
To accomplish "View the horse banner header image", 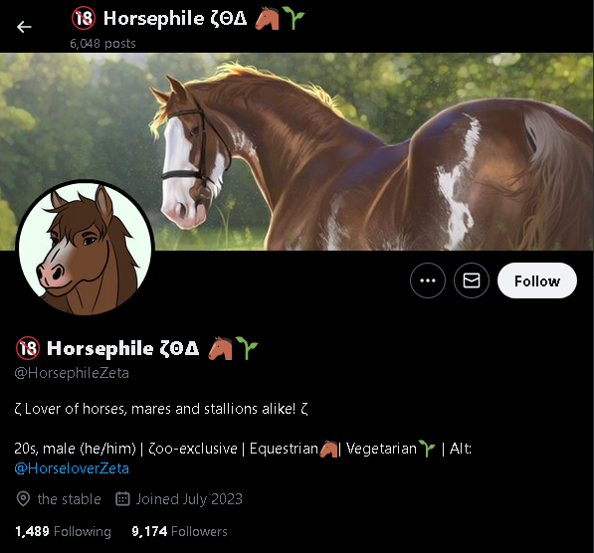I will coord(297,151).
